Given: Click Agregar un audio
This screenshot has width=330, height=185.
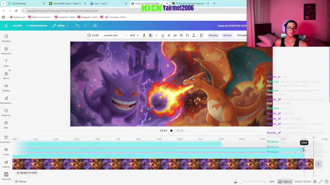Looking at the screenshot, I should (x=27, y=173).
